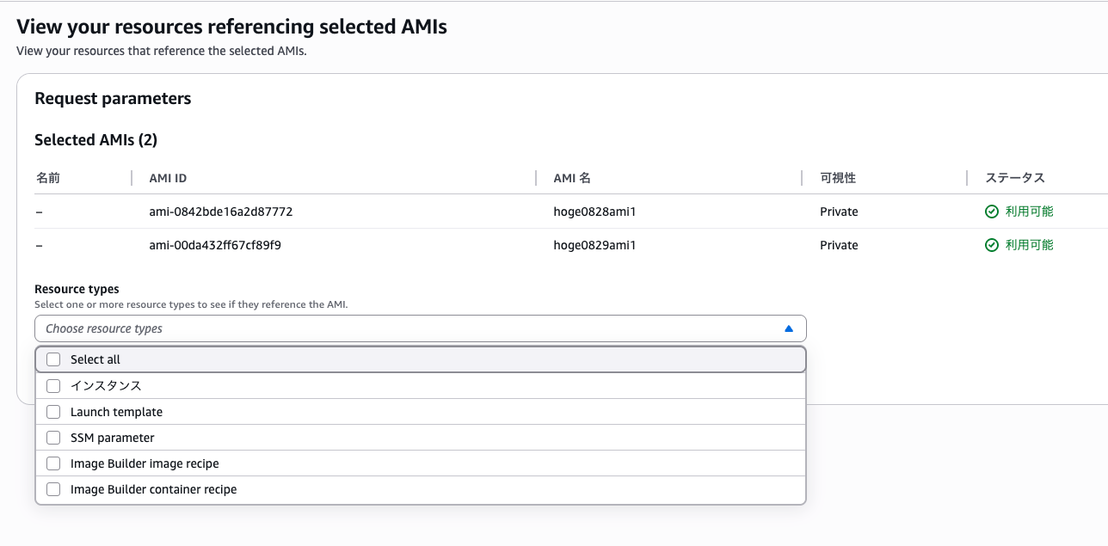Tick the インスタンス checkbox
Viewport: 1108px width, 546px height.
pos(53,385)
